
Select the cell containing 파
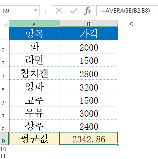[x=34, y=47]
